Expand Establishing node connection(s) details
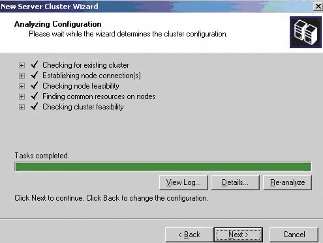 [22, 76]
